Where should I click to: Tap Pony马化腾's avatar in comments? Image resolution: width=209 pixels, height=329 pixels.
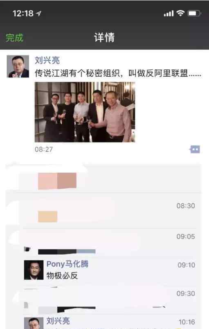(x=34, y=270)
